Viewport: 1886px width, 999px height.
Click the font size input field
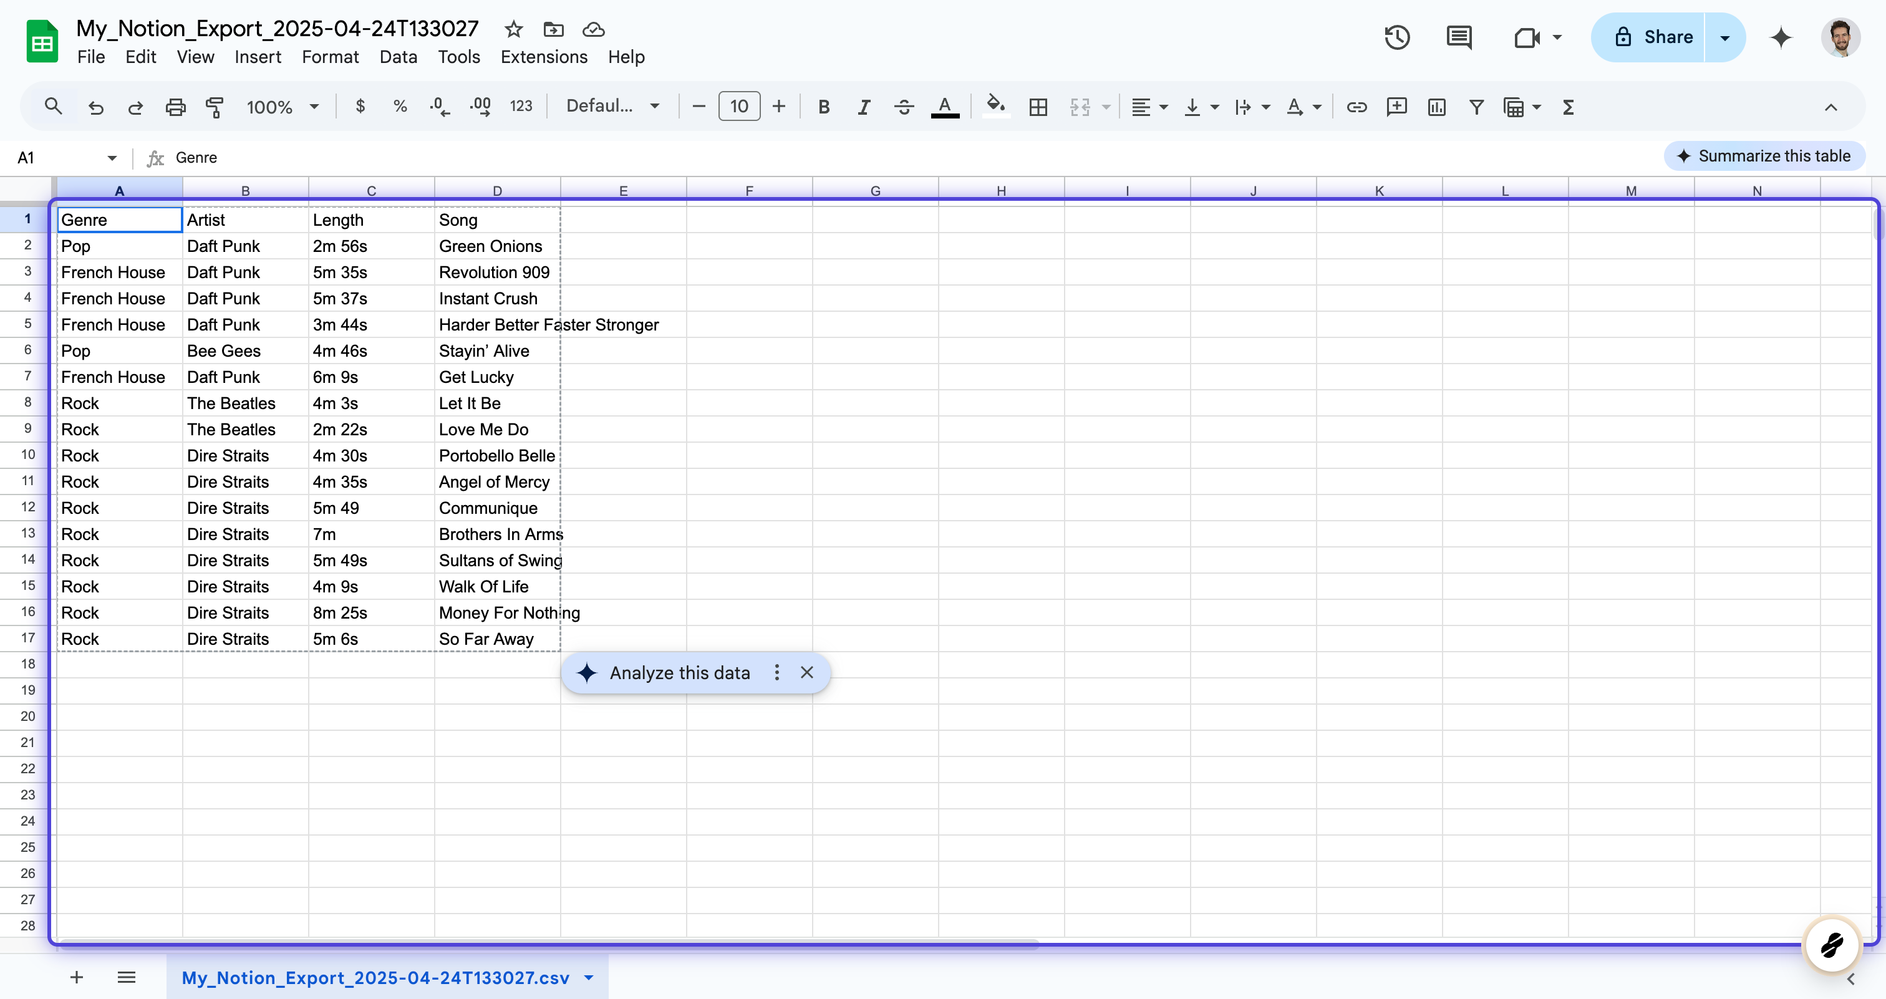(x=738, y=107)
